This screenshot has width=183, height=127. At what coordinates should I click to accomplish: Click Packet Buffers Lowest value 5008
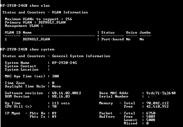(x=151, y=120)
